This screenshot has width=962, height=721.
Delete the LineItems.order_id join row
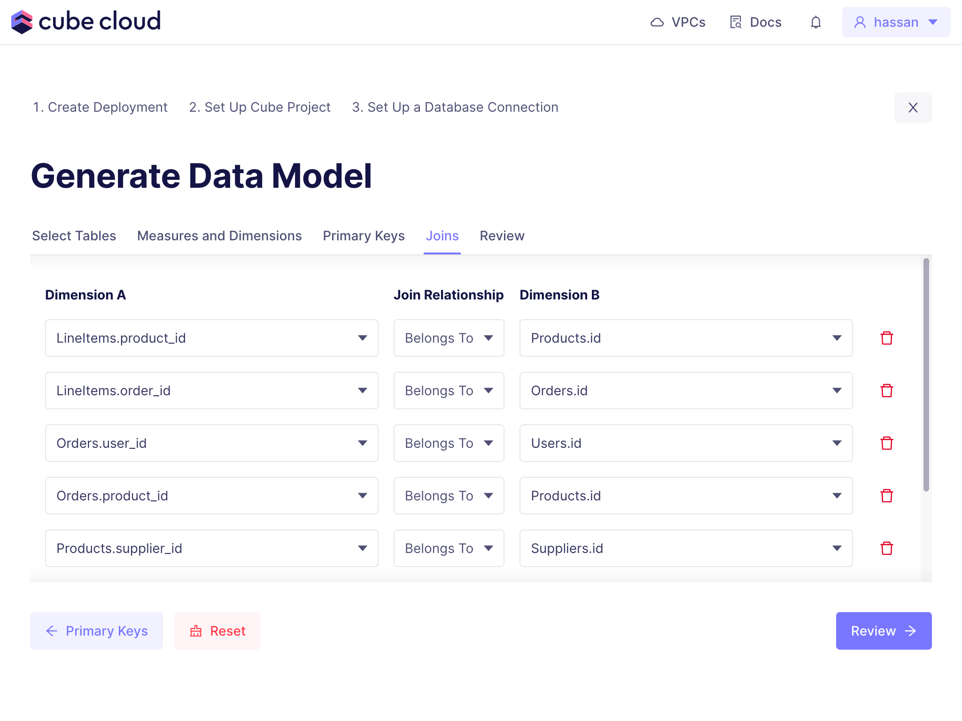coord(887,391)
